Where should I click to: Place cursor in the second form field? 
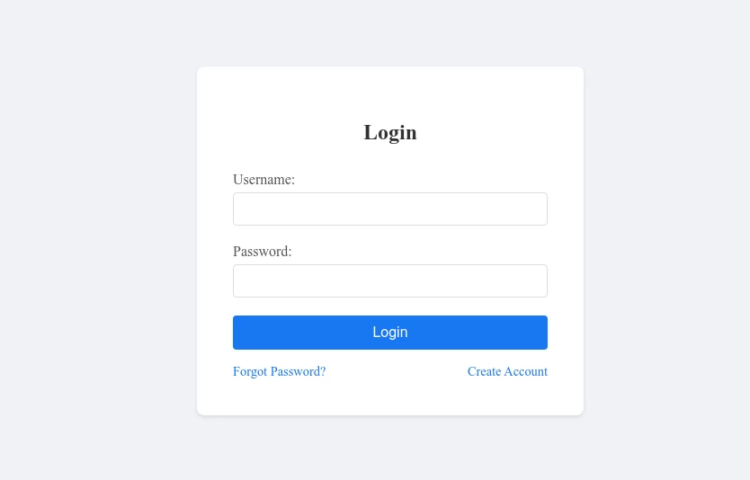click(389, 280)
